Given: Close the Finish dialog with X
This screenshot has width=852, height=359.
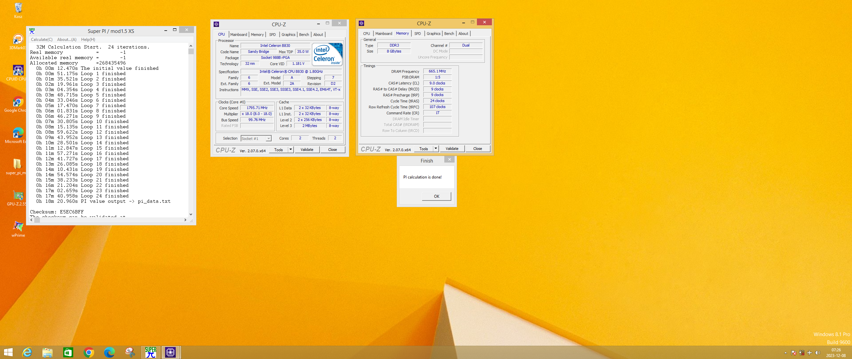Looking at the screenshot, I should click(449, 160).
